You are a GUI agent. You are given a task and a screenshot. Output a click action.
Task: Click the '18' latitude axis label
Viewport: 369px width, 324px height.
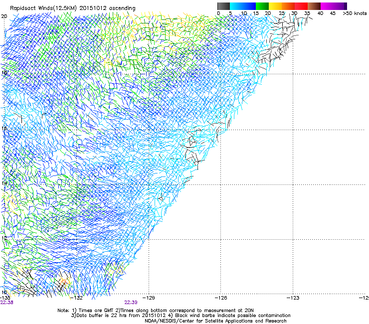pyautogui.click(x=4, y=72)
